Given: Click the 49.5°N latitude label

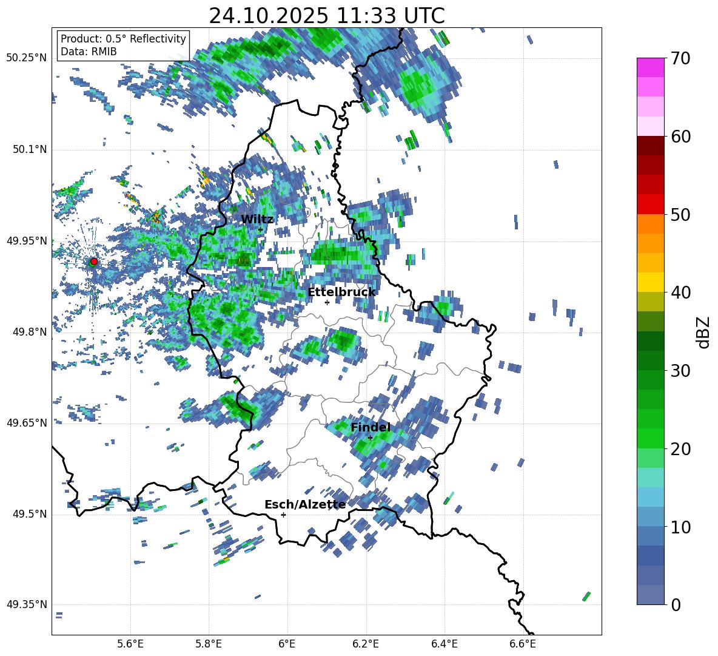Looking at the screenshot, I should click(x=30, y=514).
